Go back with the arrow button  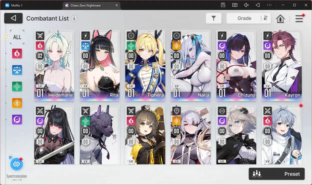tap(13, 18)
